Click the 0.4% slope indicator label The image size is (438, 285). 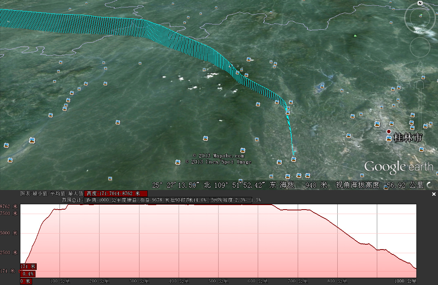click(x=28, y=274)
